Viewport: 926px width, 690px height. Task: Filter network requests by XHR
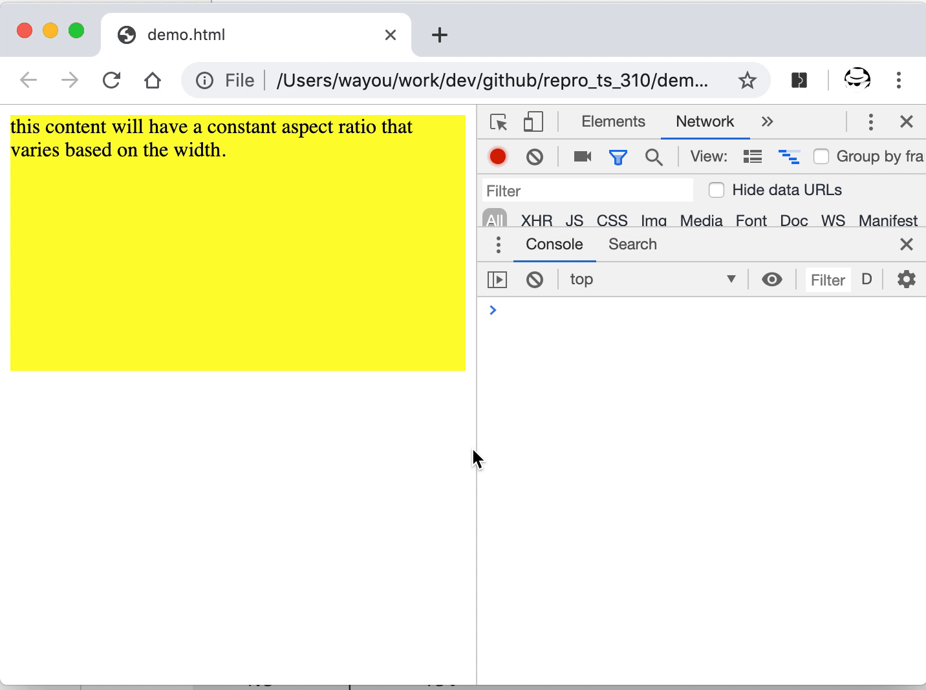tap(536, 220)
